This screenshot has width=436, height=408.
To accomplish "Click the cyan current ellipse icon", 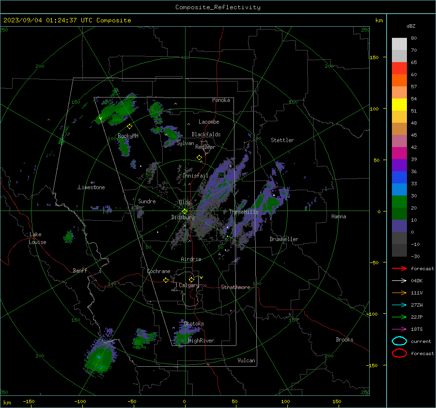I will click(399, 341).
